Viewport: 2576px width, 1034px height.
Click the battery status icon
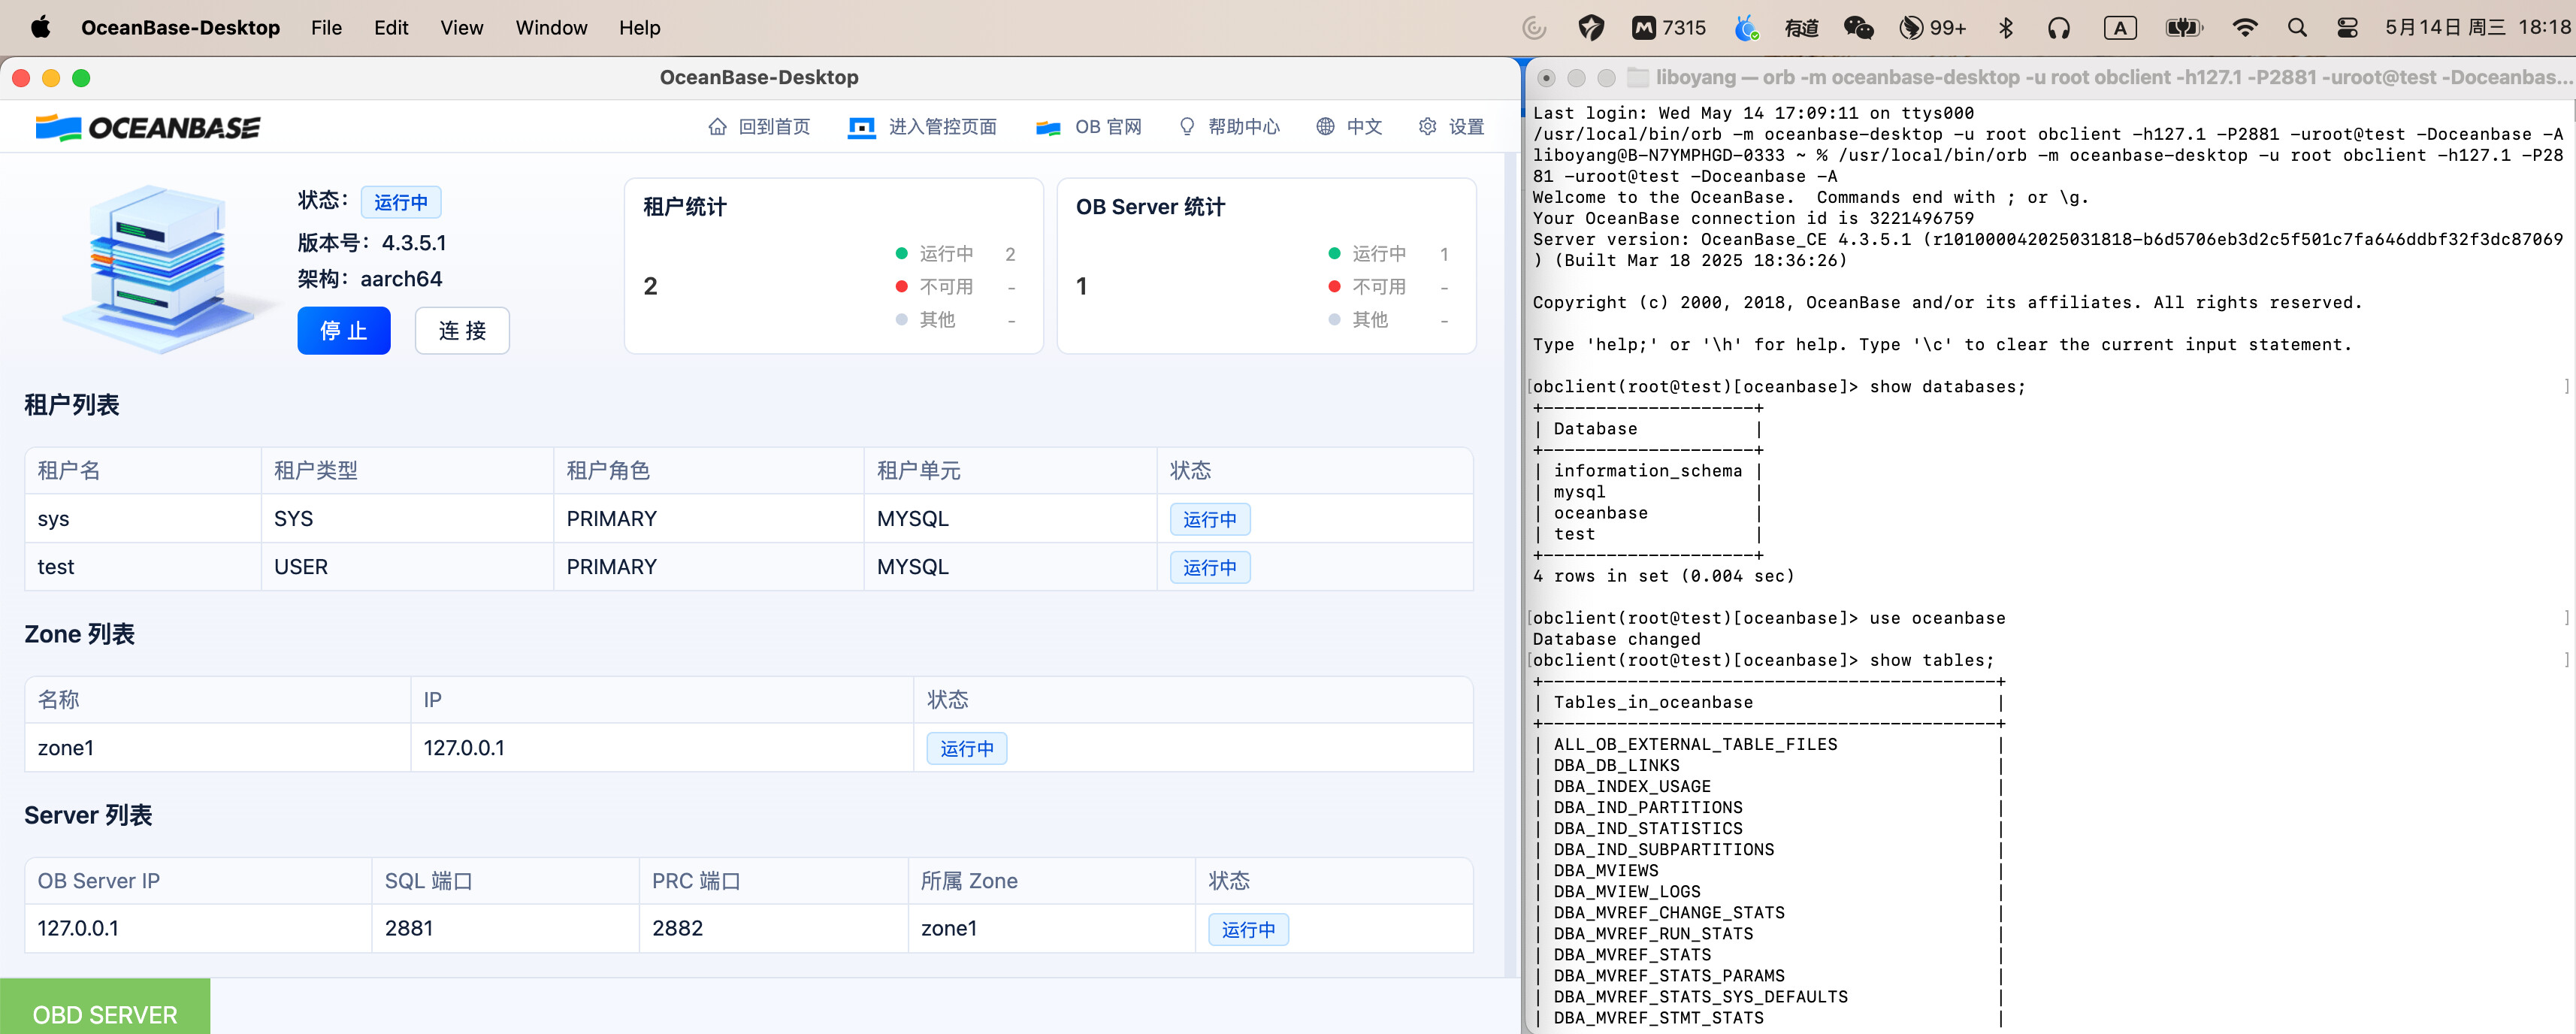pyautogui.click(x=2184, y=28)
